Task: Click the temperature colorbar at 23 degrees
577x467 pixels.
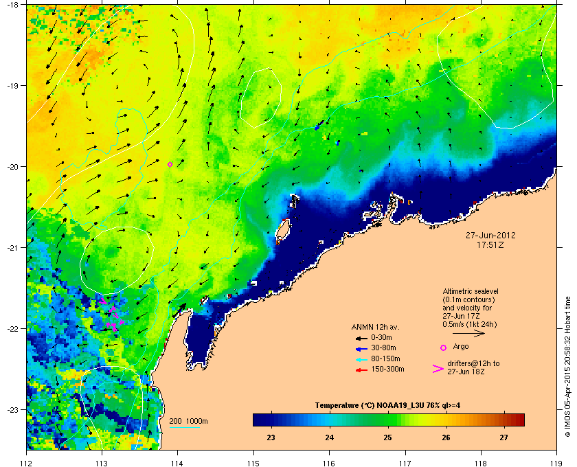Action: tap(271, 420)
